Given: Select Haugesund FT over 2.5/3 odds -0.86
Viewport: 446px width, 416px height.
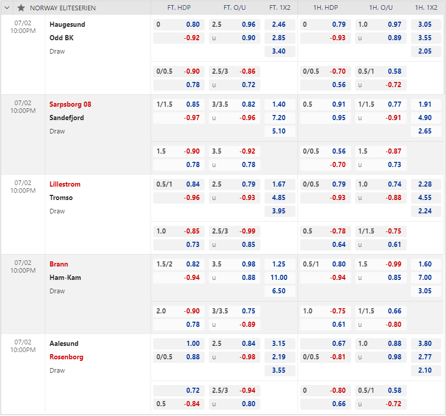Looking at the screenshot, I should coord(235,71).
